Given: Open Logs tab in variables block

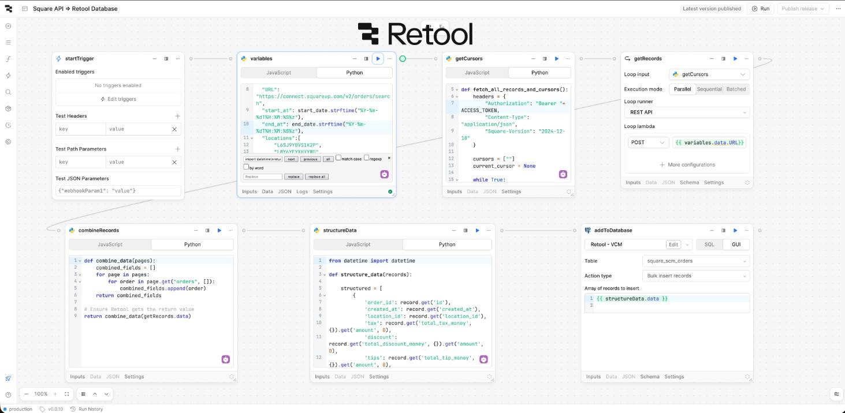Looking at the screenshot, I should [x=302, y=192].
